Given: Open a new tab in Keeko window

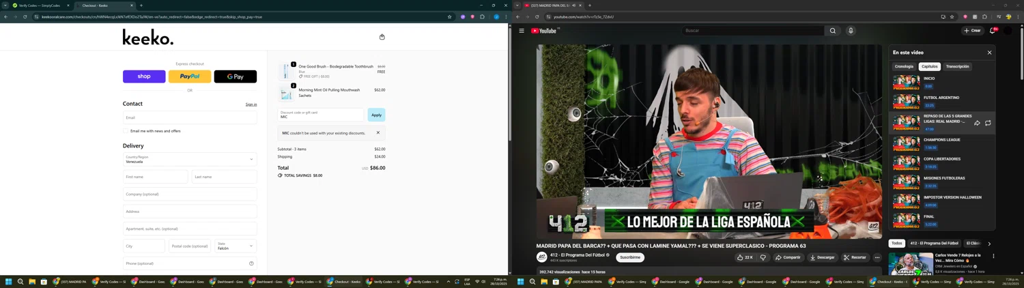Looking at the screenshot, I should coord(141,5).
